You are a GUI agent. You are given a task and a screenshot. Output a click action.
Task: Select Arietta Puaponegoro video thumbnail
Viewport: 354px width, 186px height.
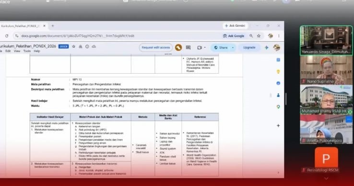point(326,129)
